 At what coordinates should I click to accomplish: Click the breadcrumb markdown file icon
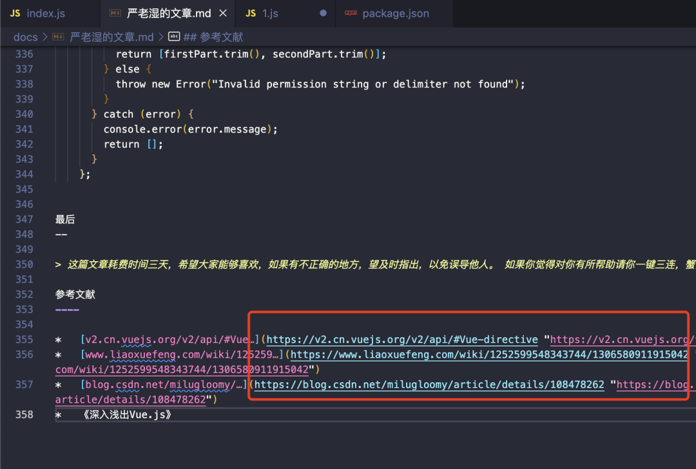[x=58, y=37]
